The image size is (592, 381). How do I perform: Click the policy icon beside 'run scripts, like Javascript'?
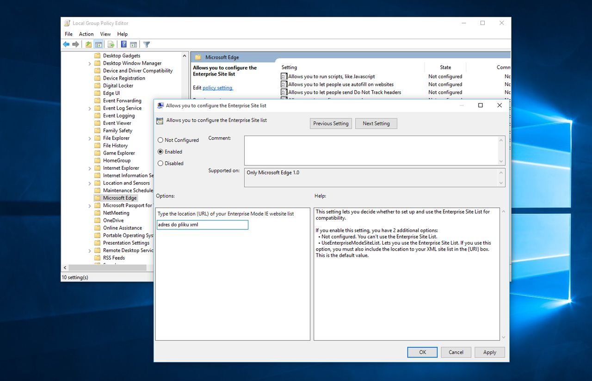(x=284, y=76)
